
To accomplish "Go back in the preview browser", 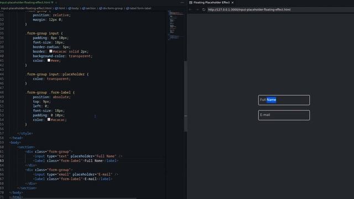I will click(191, 10).
